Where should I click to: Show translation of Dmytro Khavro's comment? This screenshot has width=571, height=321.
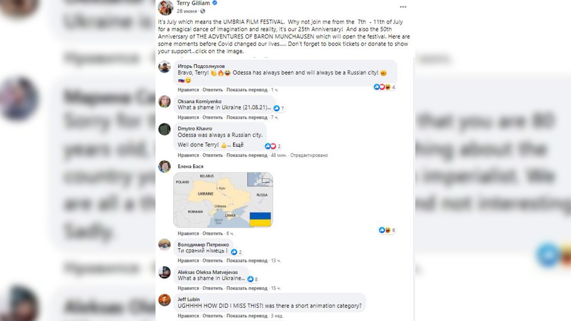pos(247,155)
